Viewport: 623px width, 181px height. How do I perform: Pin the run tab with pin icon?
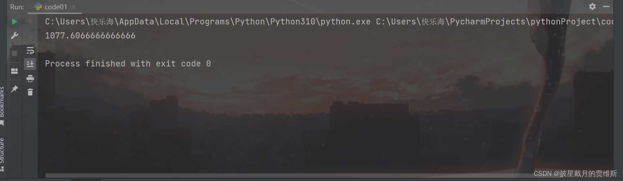(x=14, y=89)
